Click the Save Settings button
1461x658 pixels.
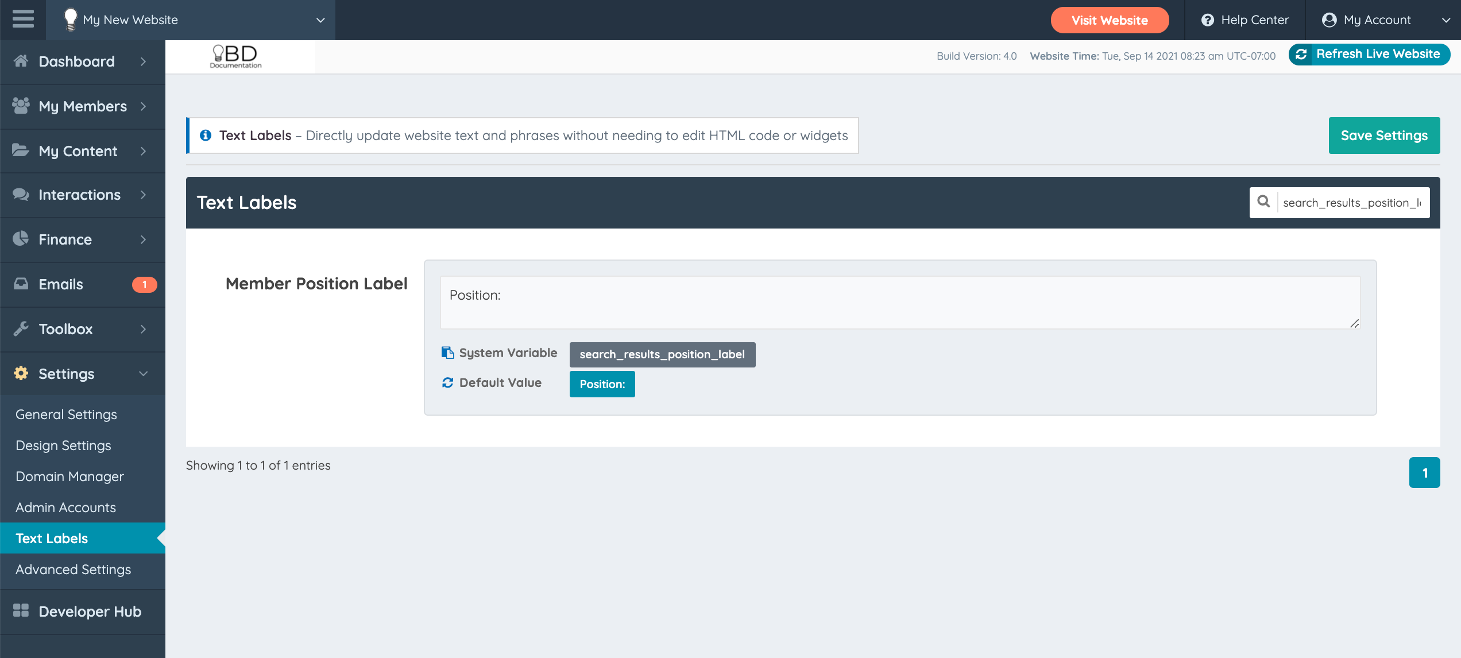pos(1383,136)
